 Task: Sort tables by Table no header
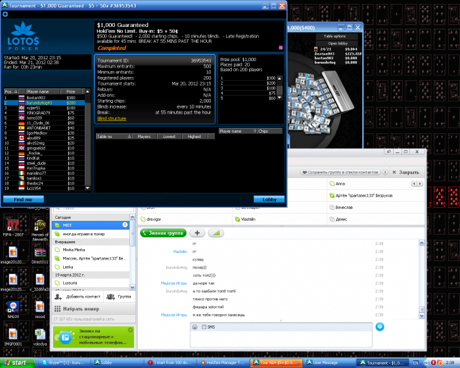[x=114, y=137]
